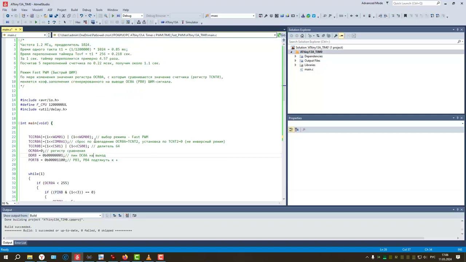The image size is (466, 262).
Task: Click the Simulator tool button
Action: click(189, 22)
